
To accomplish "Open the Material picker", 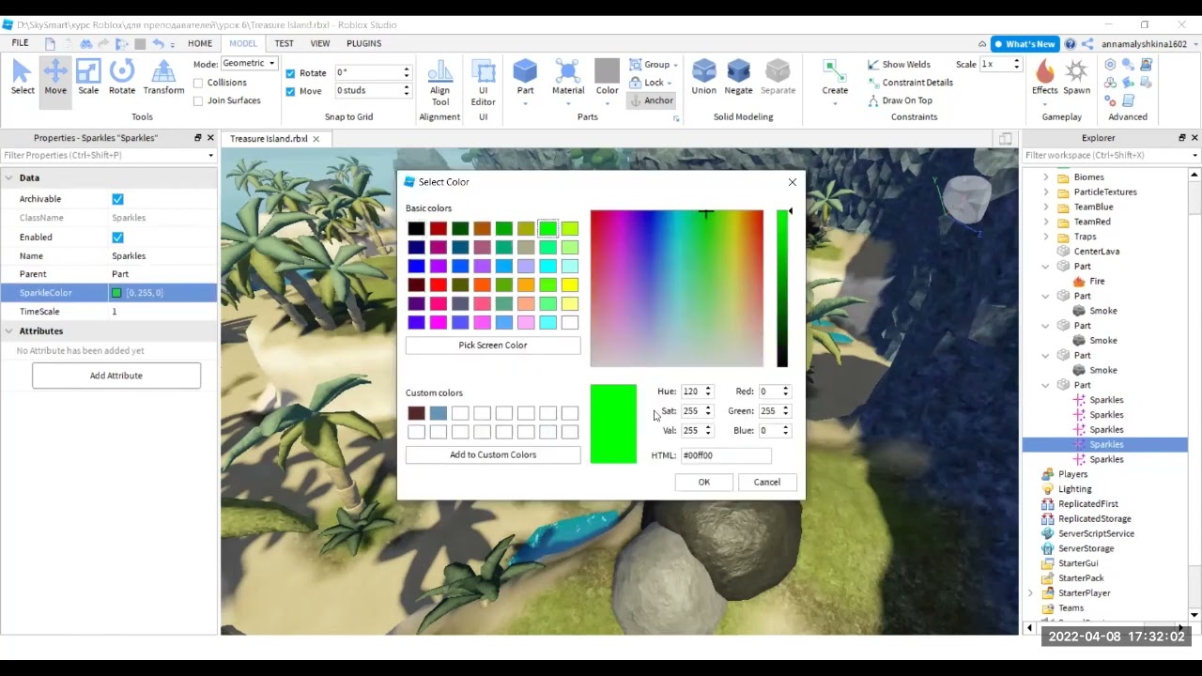I will (567, 78).
